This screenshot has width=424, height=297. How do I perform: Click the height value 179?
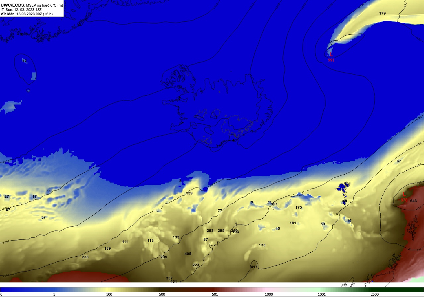[x=382, y=13]
